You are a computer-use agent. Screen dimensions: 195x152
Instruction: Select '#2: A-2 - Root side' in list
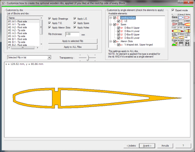click(x=18, y=27)
